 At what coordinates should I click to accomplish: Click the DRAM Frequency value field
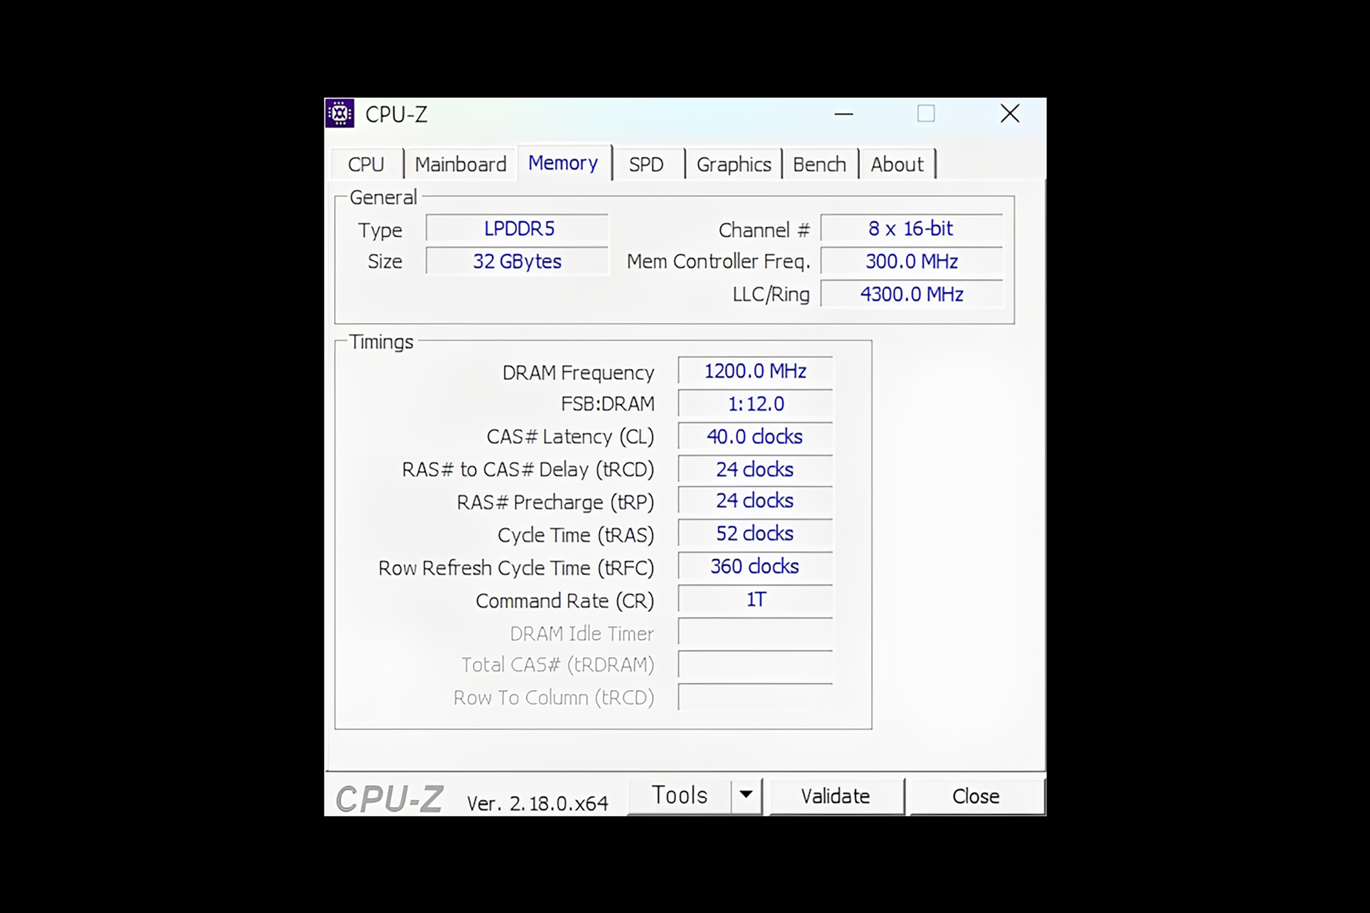tap(755, 371)
